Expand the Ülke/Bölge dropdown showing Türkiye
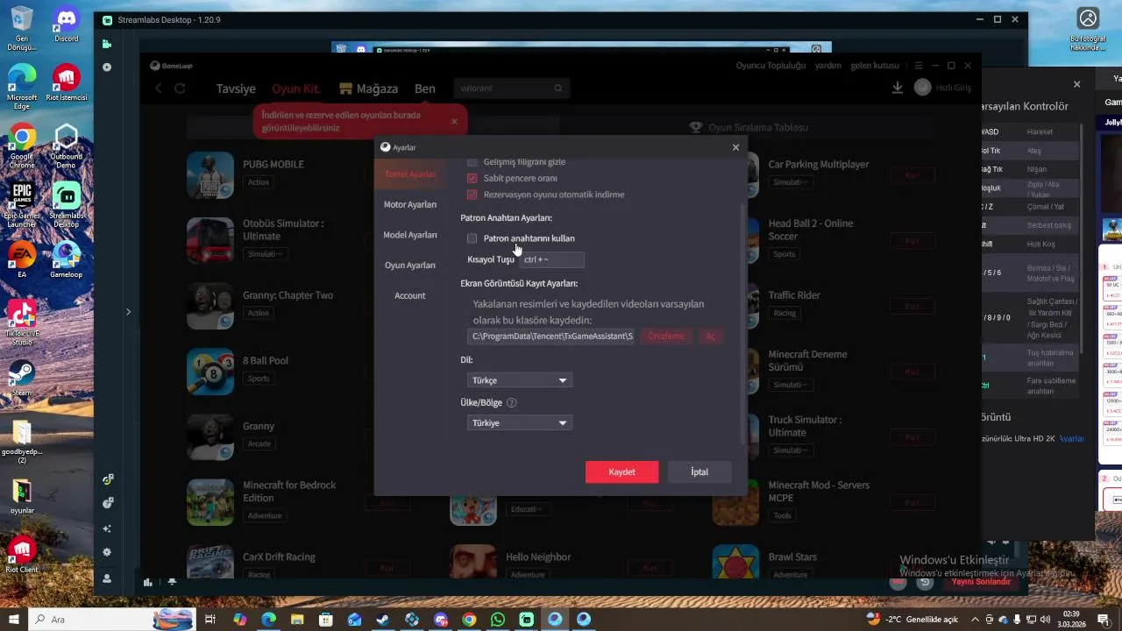The height and width of the screenshot is (631, 1122). click(520, 422)
